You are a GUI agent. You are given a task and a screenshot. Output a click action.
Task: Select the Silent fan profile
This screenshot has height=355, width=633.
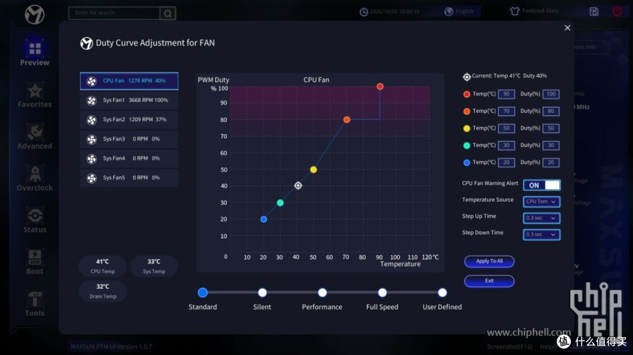point(263,292)
